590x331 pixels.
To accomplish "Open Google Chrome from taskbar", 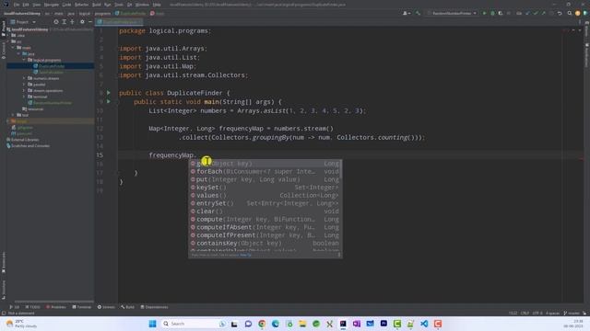I will point(262,324).
